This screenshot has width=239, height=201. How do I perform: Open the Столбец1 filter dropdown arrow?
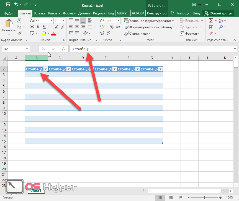[x=45, y=69]
